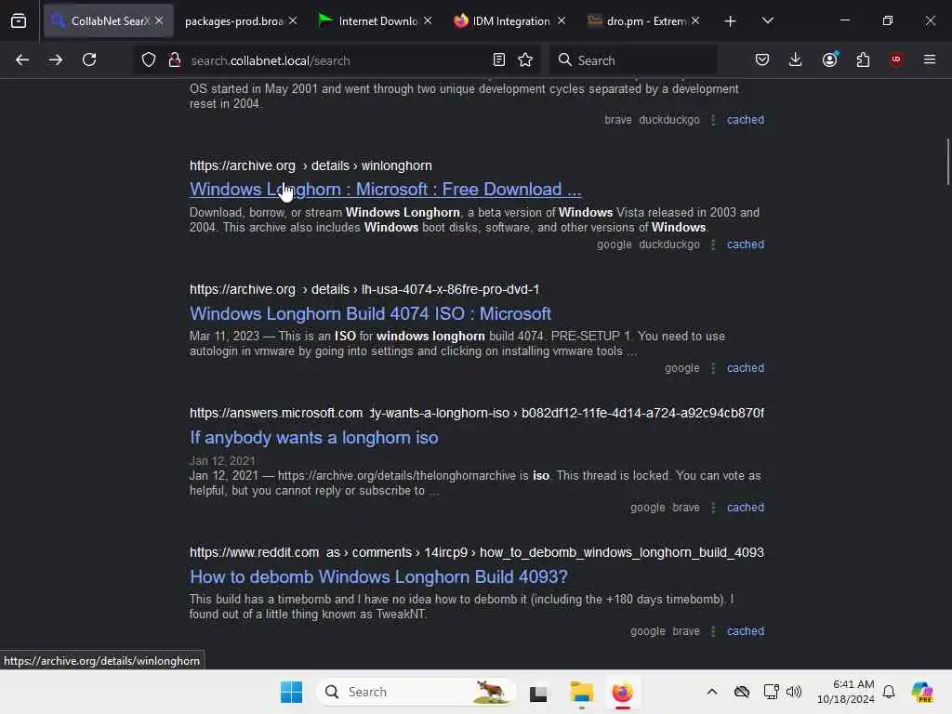Click the reddit.com result URL
952x714 pixels.
[x=477, y=552]
